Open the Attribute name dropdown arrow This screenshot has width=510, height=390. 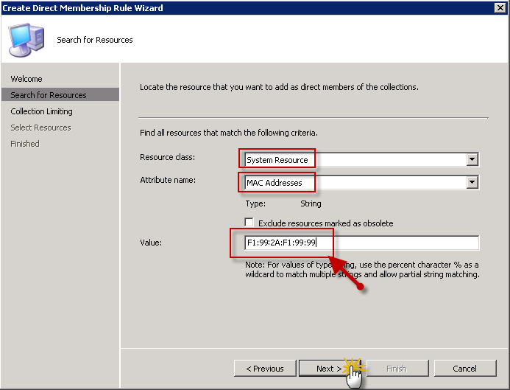click(x=472, y=183)
